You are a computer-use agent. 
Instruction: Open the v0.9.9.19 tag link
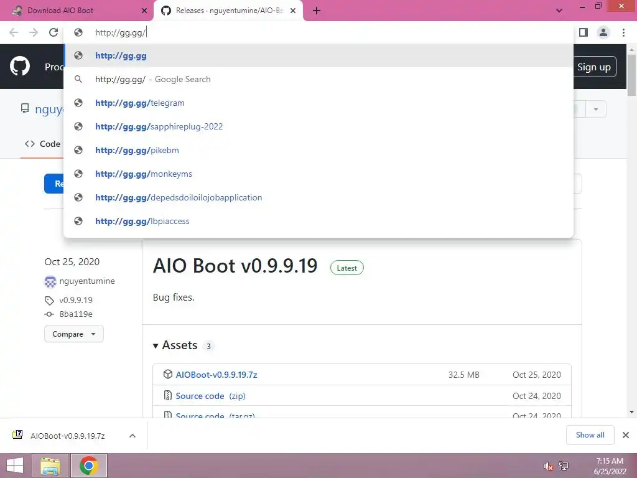pyautogui.click(x=76, y=300)
